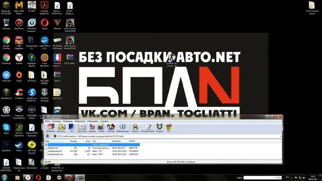Open the Skype desktop icon
Screen dimensions: 322x181
[6, 129]
